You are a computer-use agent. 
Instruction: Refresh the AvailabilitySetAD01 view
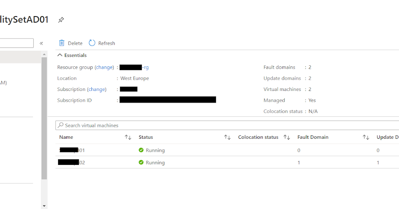point(101,43)
